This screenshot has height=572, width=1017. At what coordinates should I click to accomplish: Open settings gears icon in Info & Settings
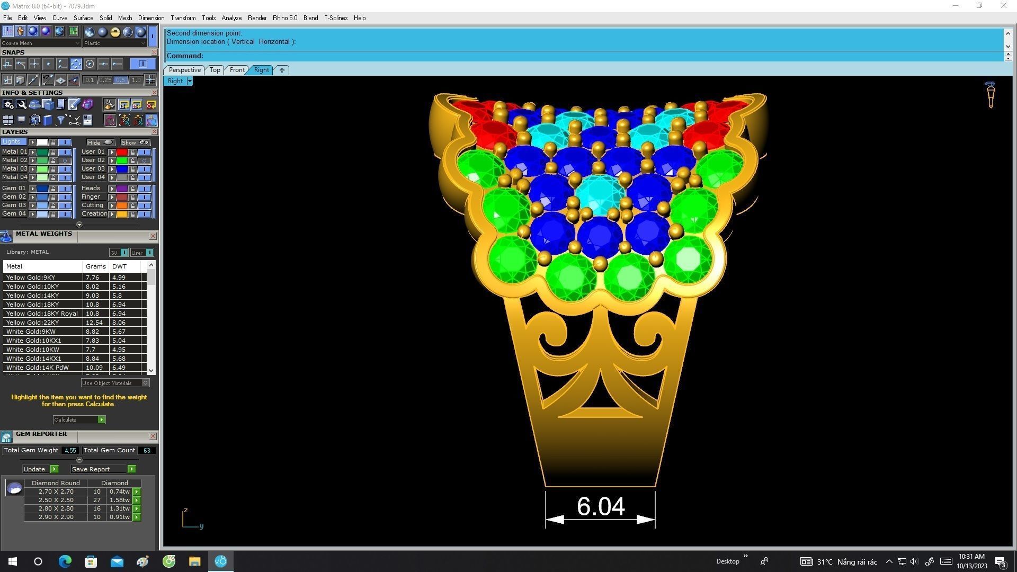pyautogui.click(x=8, y=104)
